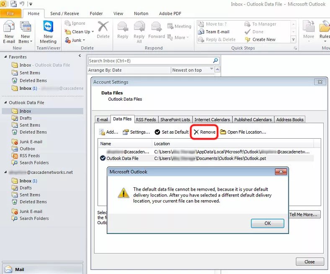This screenshot has height=274, width=330.
Task: Click the message list scroll up arrow
Action: [x=218, y=69]
